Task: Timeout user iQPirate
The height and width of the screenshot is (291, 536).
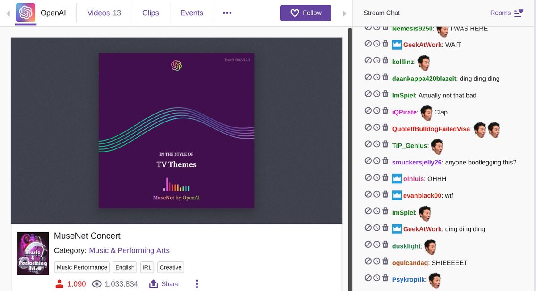Action: pyautogui.click(x=377, y=111)
